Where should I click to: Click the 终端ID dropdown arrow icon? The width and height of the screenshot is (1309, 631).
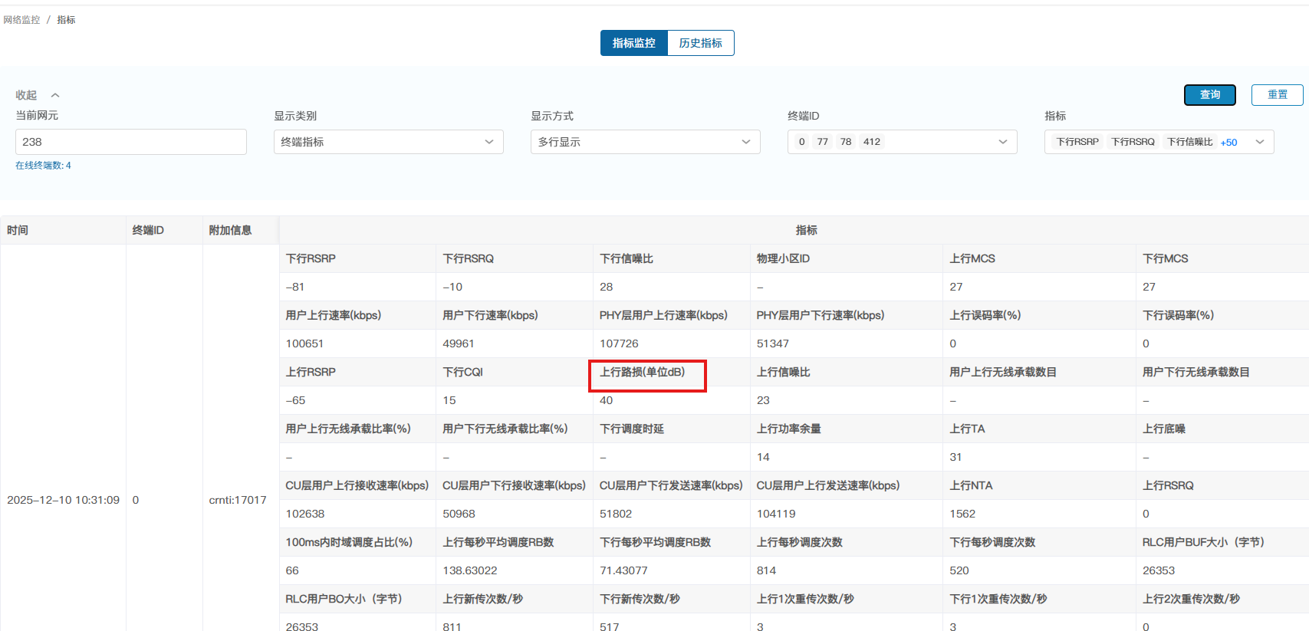[1003, 142]
